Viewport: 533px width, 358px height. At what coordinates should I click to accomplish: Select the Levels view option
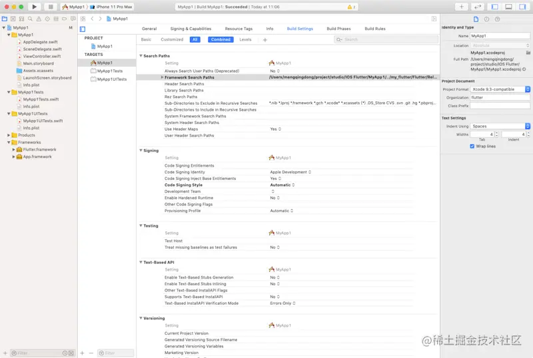(245, 39)
